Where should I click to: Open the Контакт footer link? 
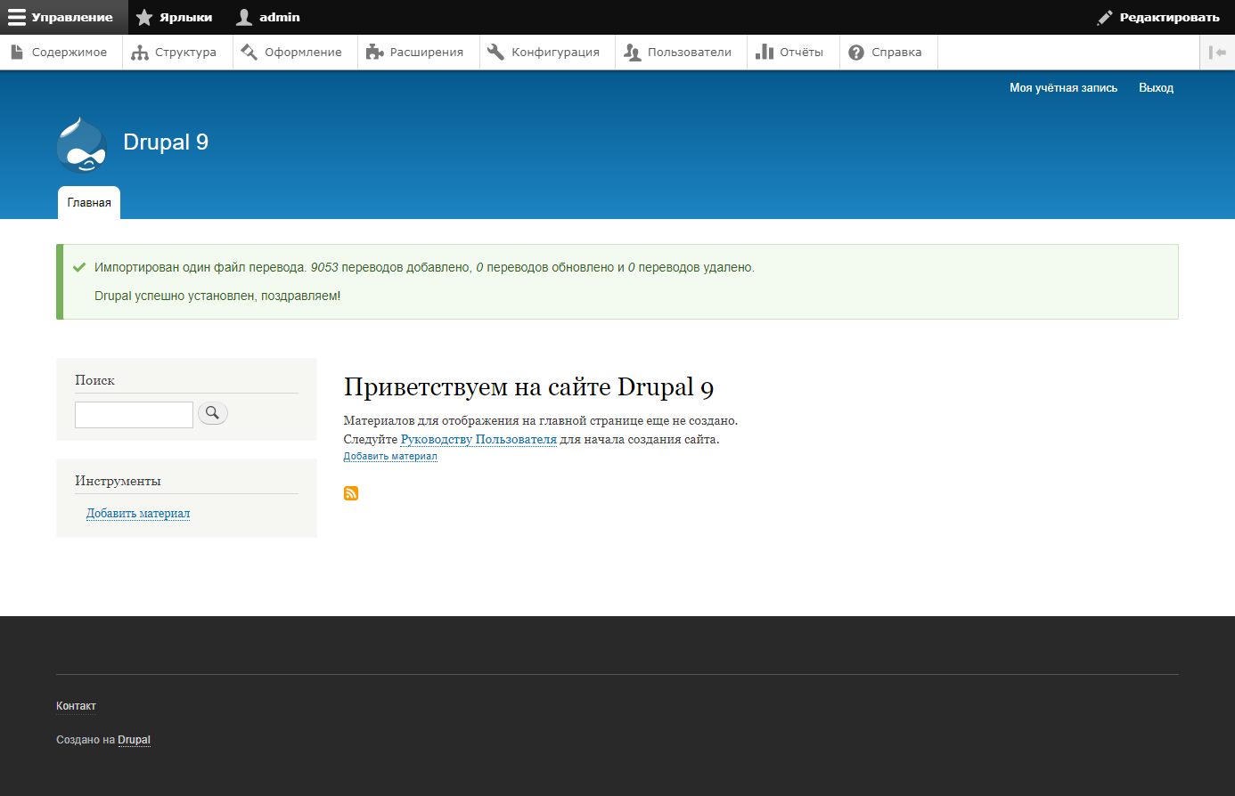pyautogui.click(x=76, y=706)
